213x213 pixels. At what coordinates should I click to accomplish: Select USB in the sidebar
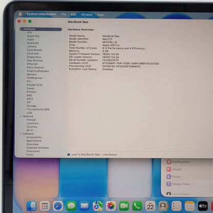point(29,113)
